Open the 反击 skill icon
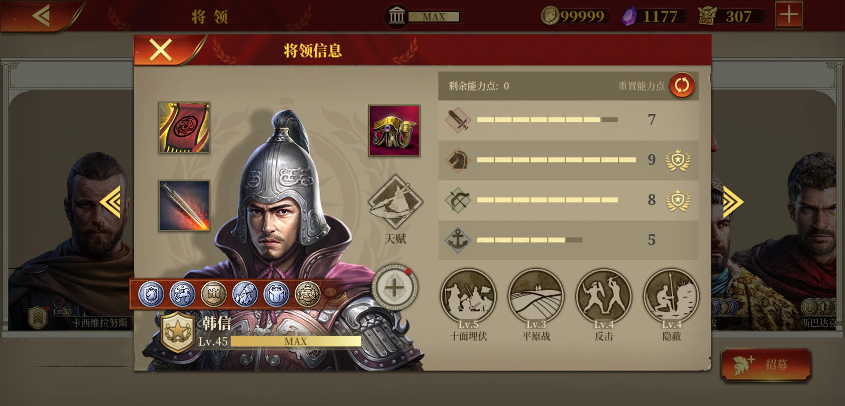Image resolution: width=845 pixels, height=406 pixels. coord(603,296)
